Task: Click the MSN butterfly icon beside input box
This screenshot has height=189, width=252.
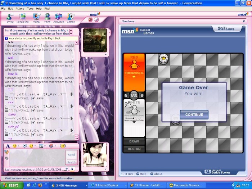Action: (x=6, y=152)
